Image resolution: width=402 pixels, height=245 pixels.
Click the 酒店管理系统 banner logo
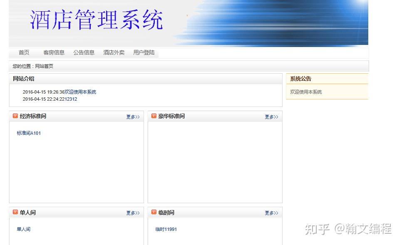point(96,20)
